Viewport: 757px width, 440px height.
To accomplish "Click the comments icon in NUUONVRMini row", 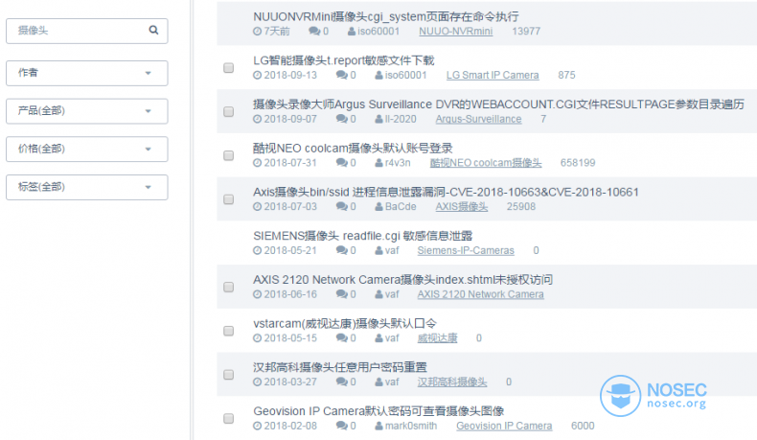I will click(314, 32).
